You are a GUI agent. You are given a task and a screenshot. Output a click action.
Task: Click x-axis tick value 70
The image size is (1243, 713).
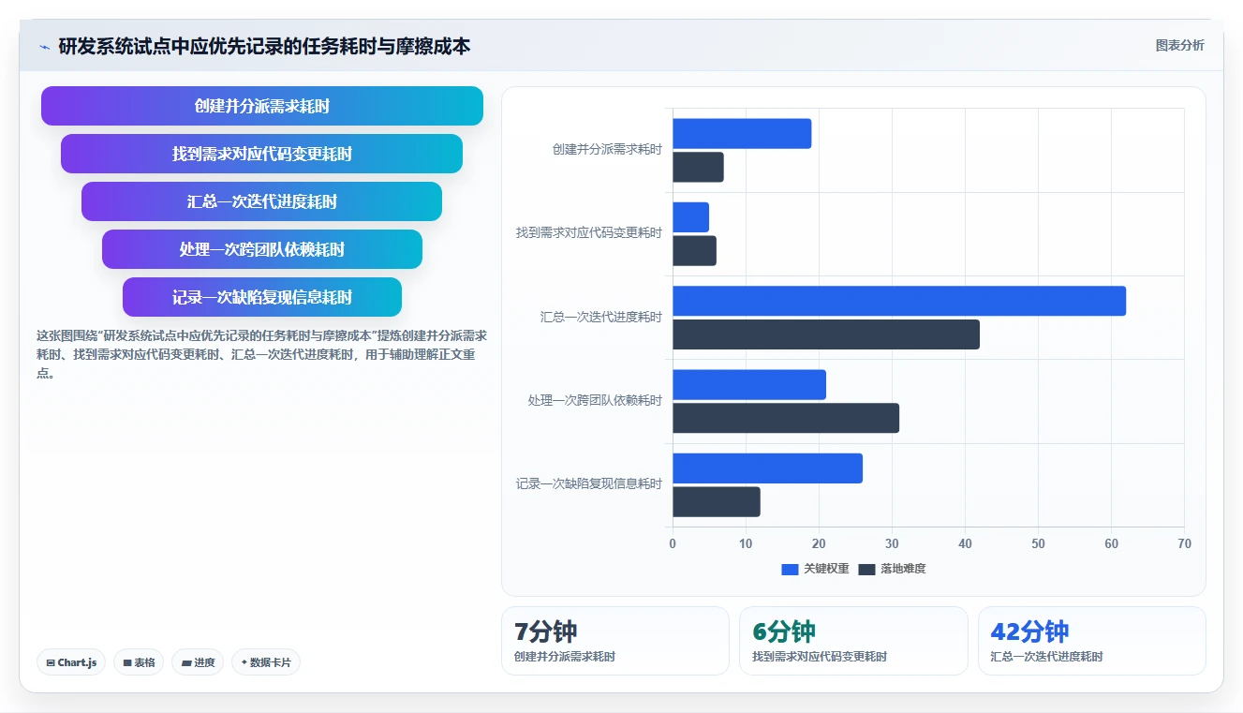[x=1184, y=544]
